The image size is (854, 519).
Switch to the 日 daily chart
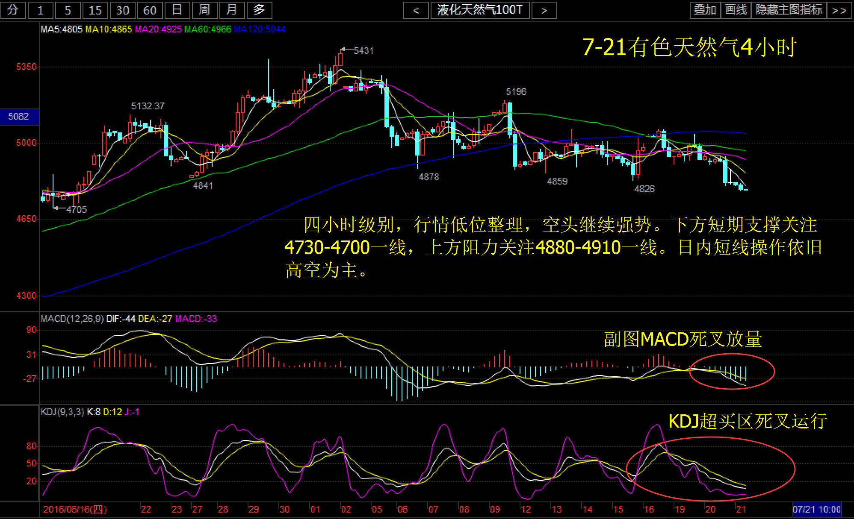click(177, 10)
